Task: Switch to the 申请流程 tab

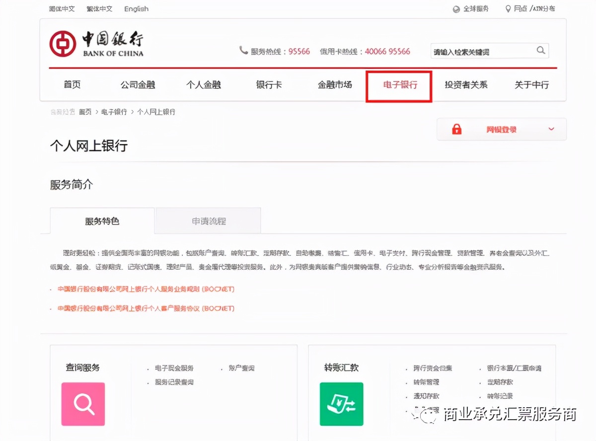Action: (208, 220)
